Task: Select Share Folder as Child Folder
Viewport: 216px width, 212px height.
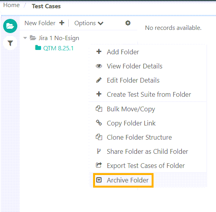Action: pyautogui.click(x=148, y=151)
